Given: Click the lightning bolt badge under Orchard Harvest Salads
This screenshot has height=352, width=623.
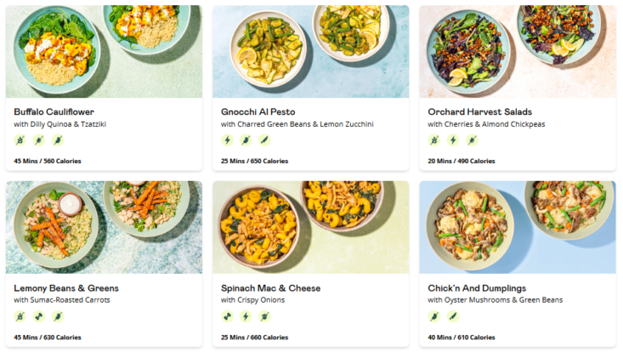Looking at the screenshot, I should tap(452, 140).
